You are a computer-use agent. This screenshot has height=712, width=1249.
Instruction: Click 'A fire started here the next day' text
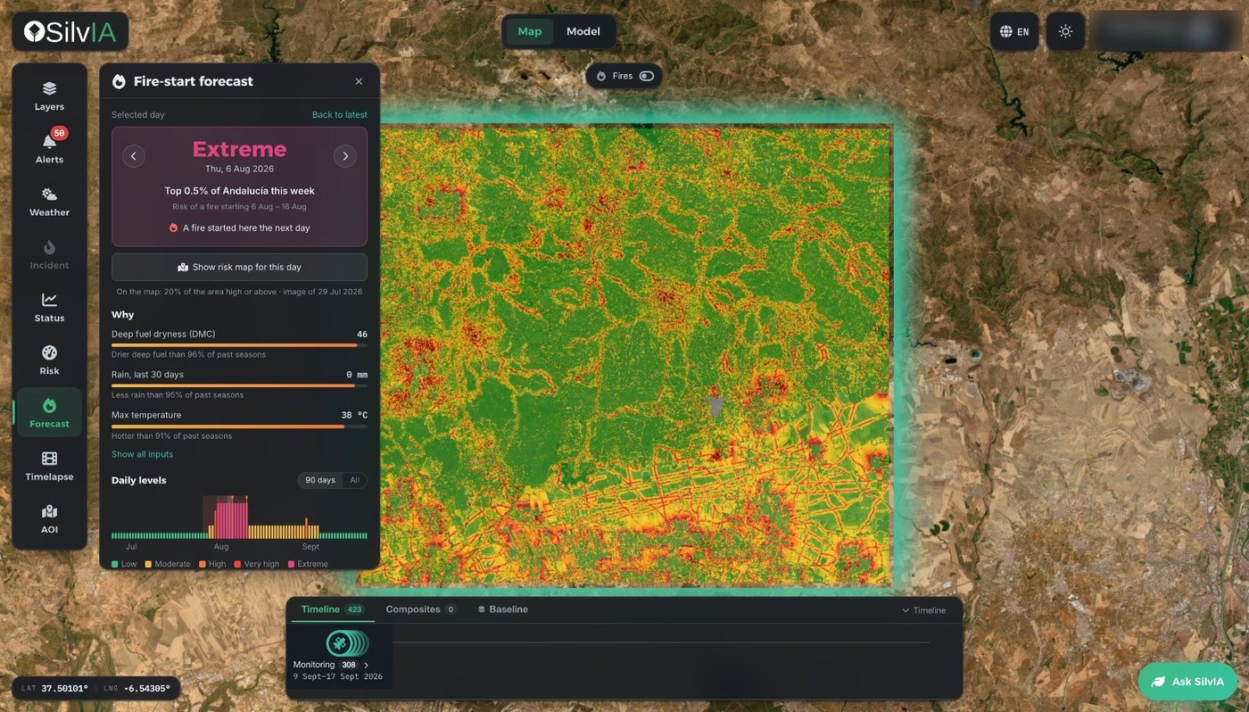246,228
